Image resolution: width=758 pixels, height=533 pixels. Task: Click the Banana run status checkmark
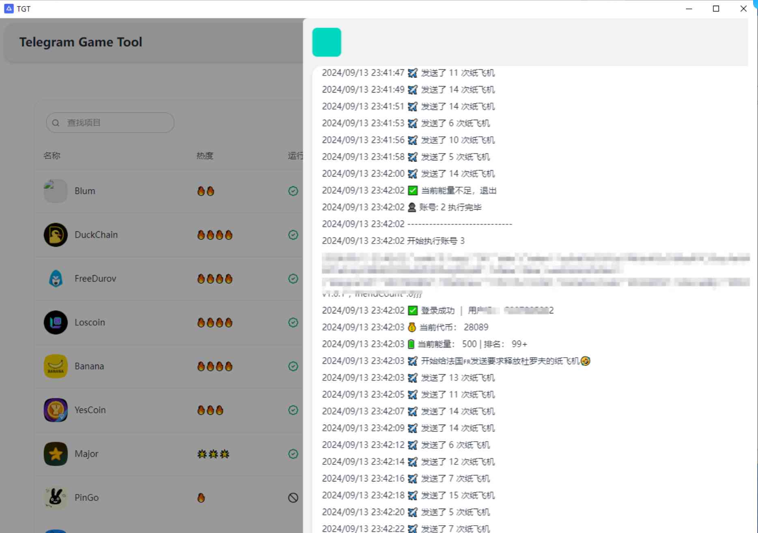(293, 366)
